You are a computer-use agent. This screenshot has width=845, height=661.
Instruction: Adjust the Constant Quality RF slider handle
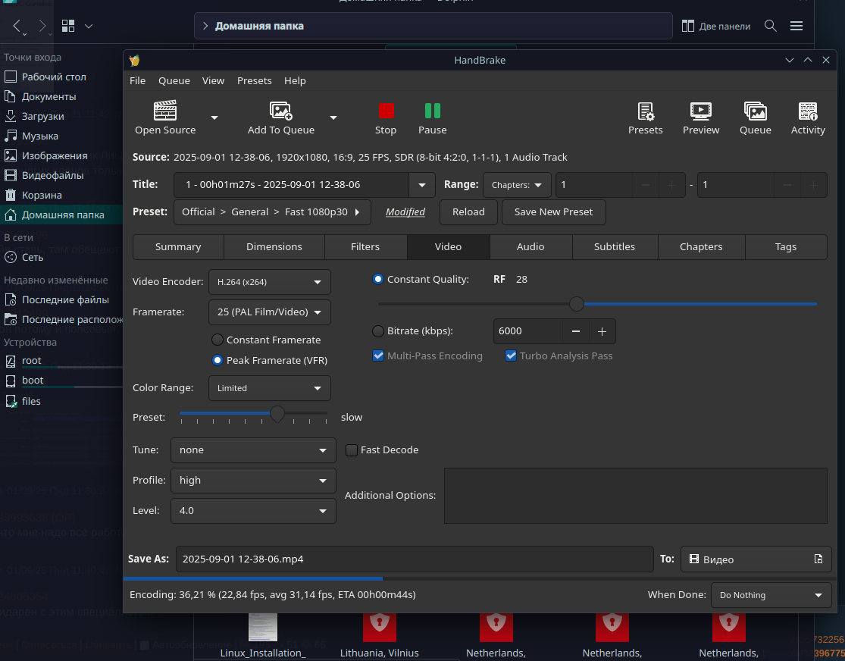pos(577,304)
